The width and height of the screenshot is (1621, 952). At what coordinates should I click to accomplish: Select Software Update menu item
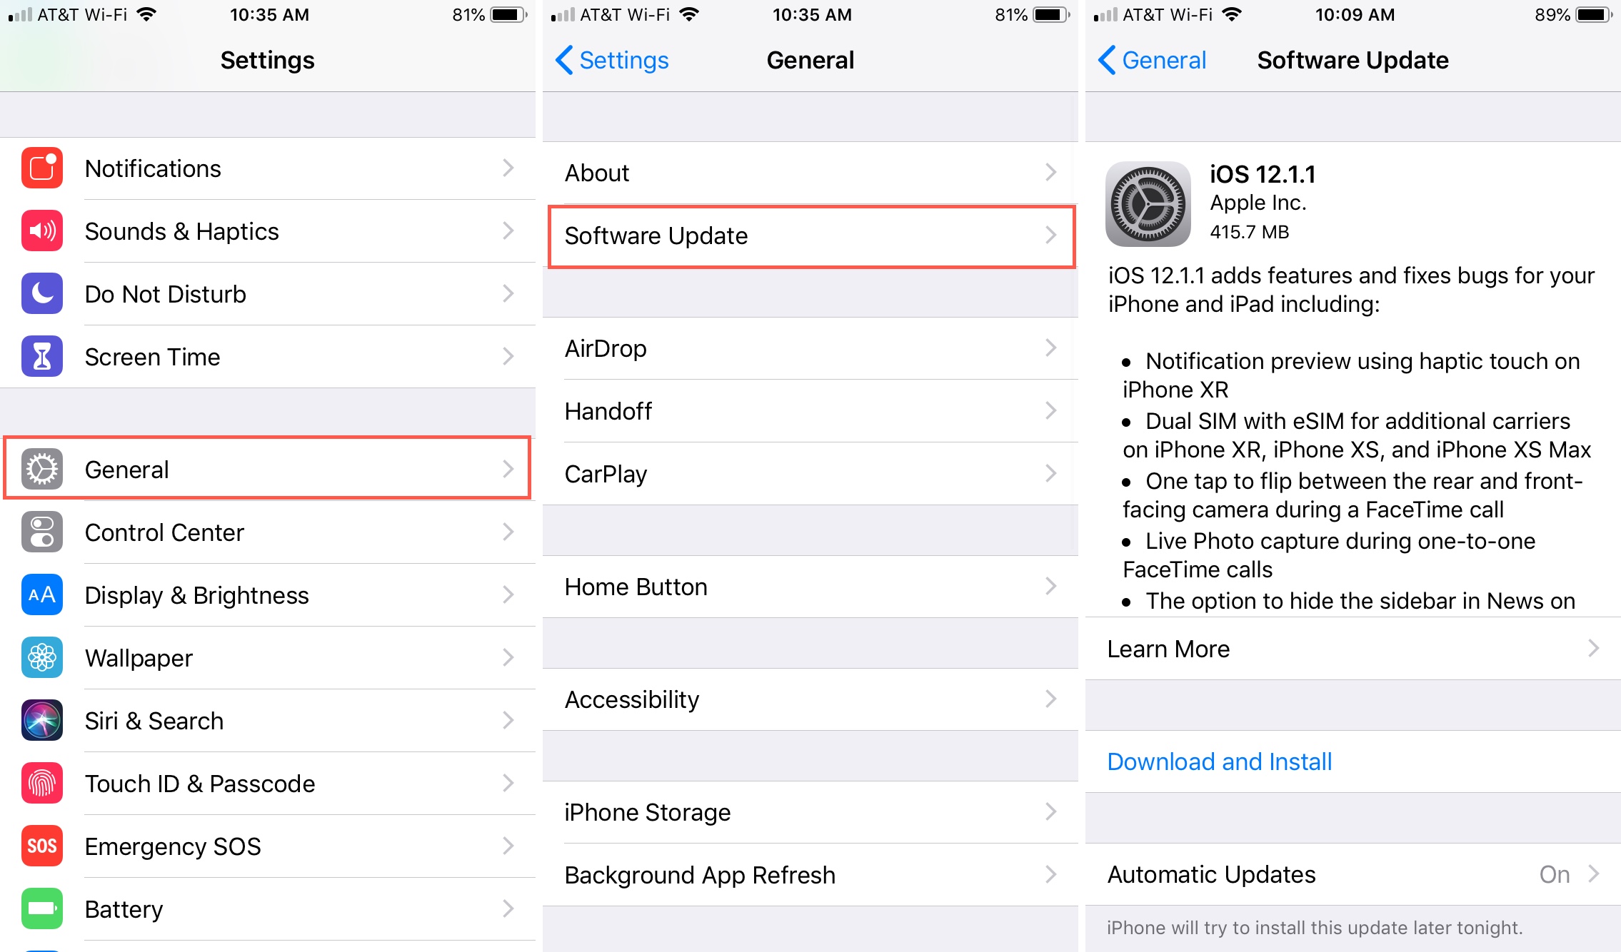pyautogui.click(x=808, y=235)
